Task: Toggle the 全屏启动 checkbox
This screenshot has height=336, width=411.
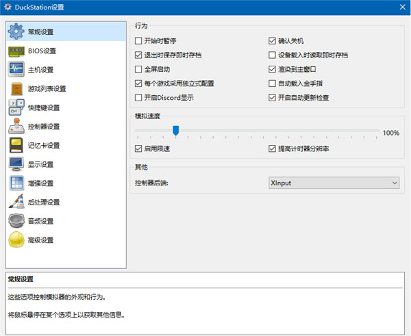Action: pyautogui.click(x=140, y=70)
